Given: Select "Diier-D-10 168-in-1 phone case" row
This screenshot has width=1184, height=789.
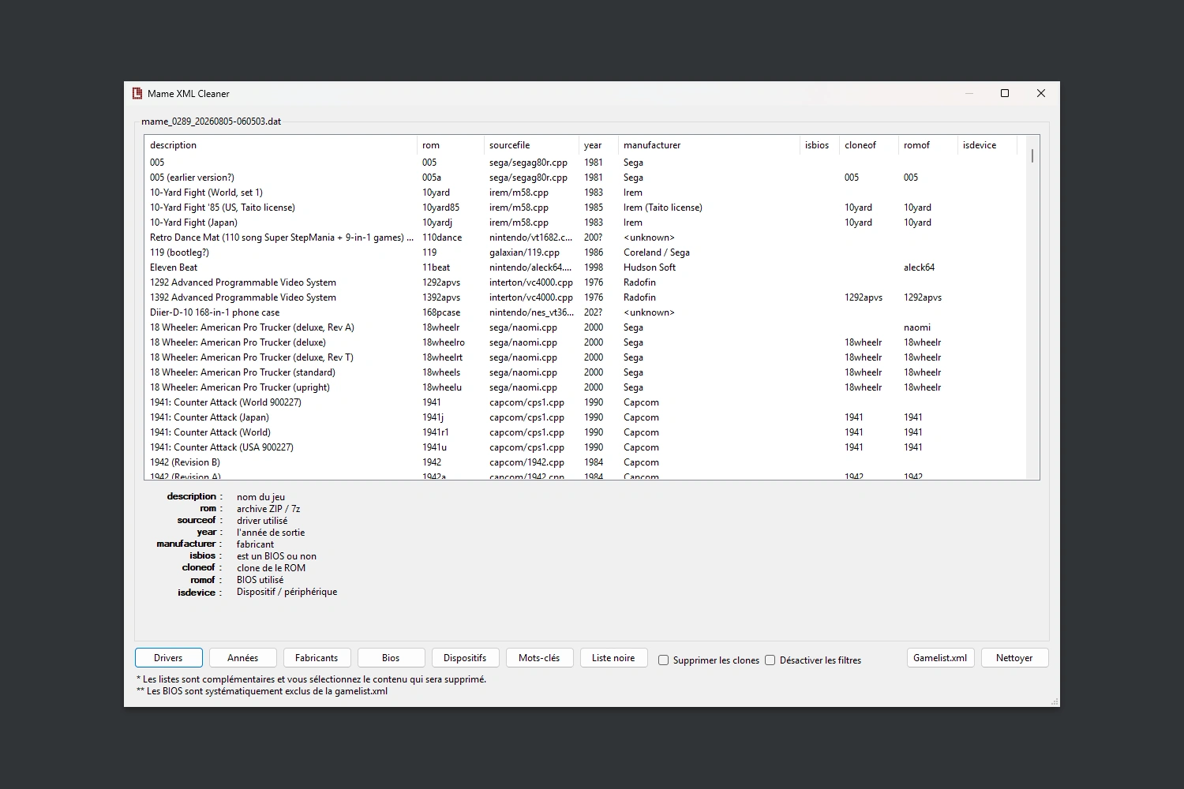Looking at the screenshot, I should tap(586, 312).
